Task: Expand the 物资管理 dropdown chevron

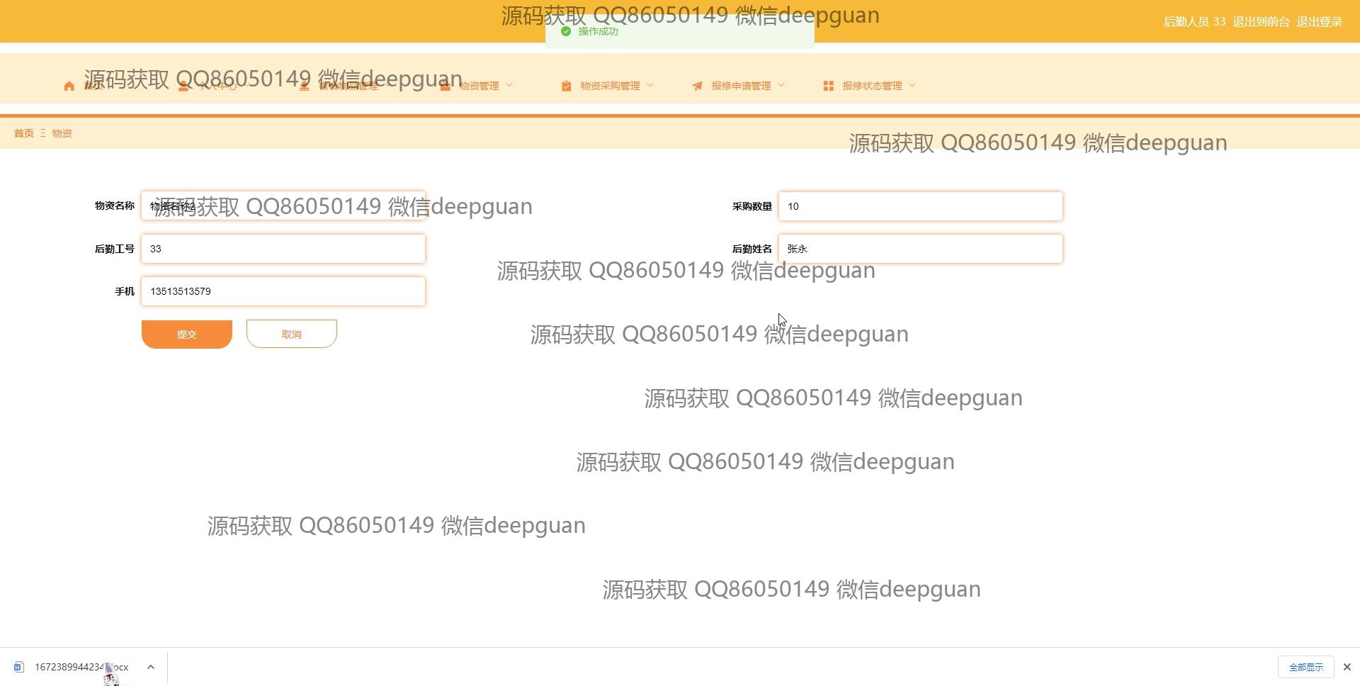Action: [509, 86]
